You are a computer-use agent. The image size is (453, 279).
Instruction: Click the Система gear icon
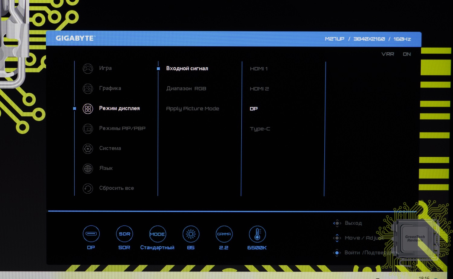coord(88,149)
